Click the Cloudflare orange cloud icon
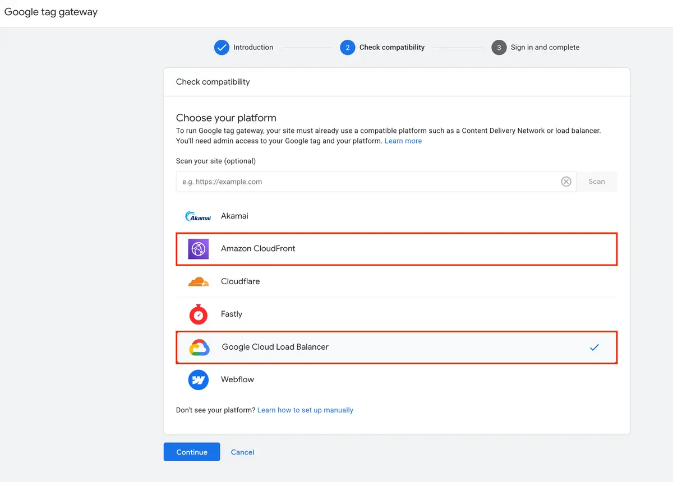 (x=198, y=281)
